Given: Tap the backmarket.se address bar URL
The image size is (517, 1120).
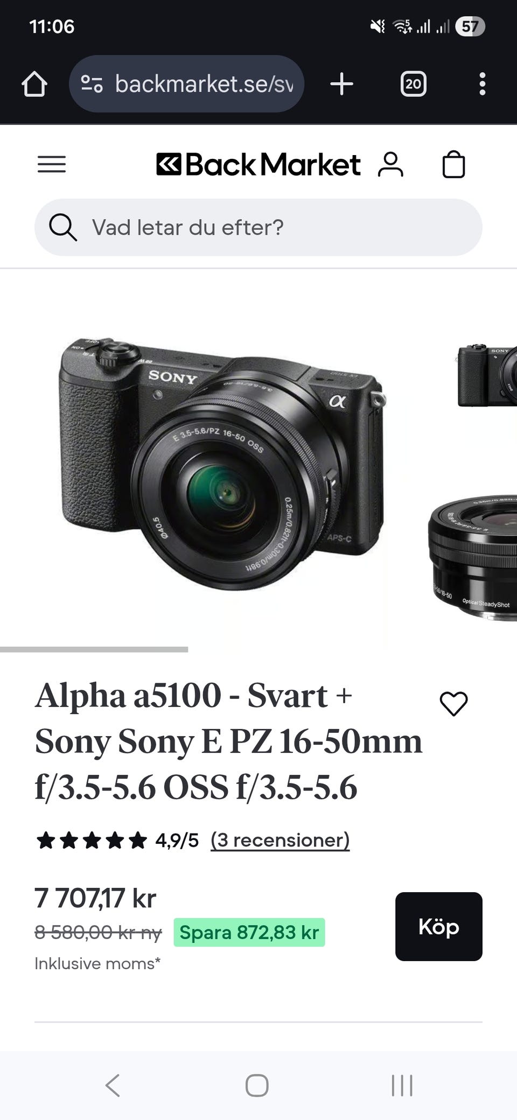Looking at the screenshot, I should coord(204,84).
